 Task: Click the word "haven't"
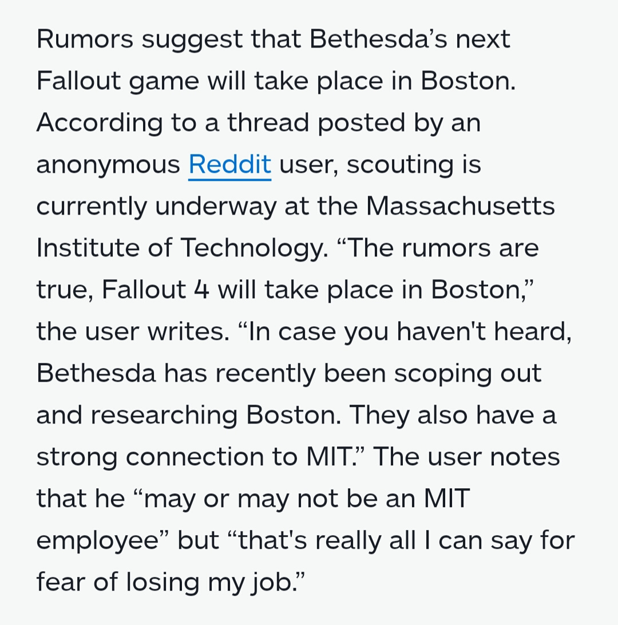tap(441, 331)
